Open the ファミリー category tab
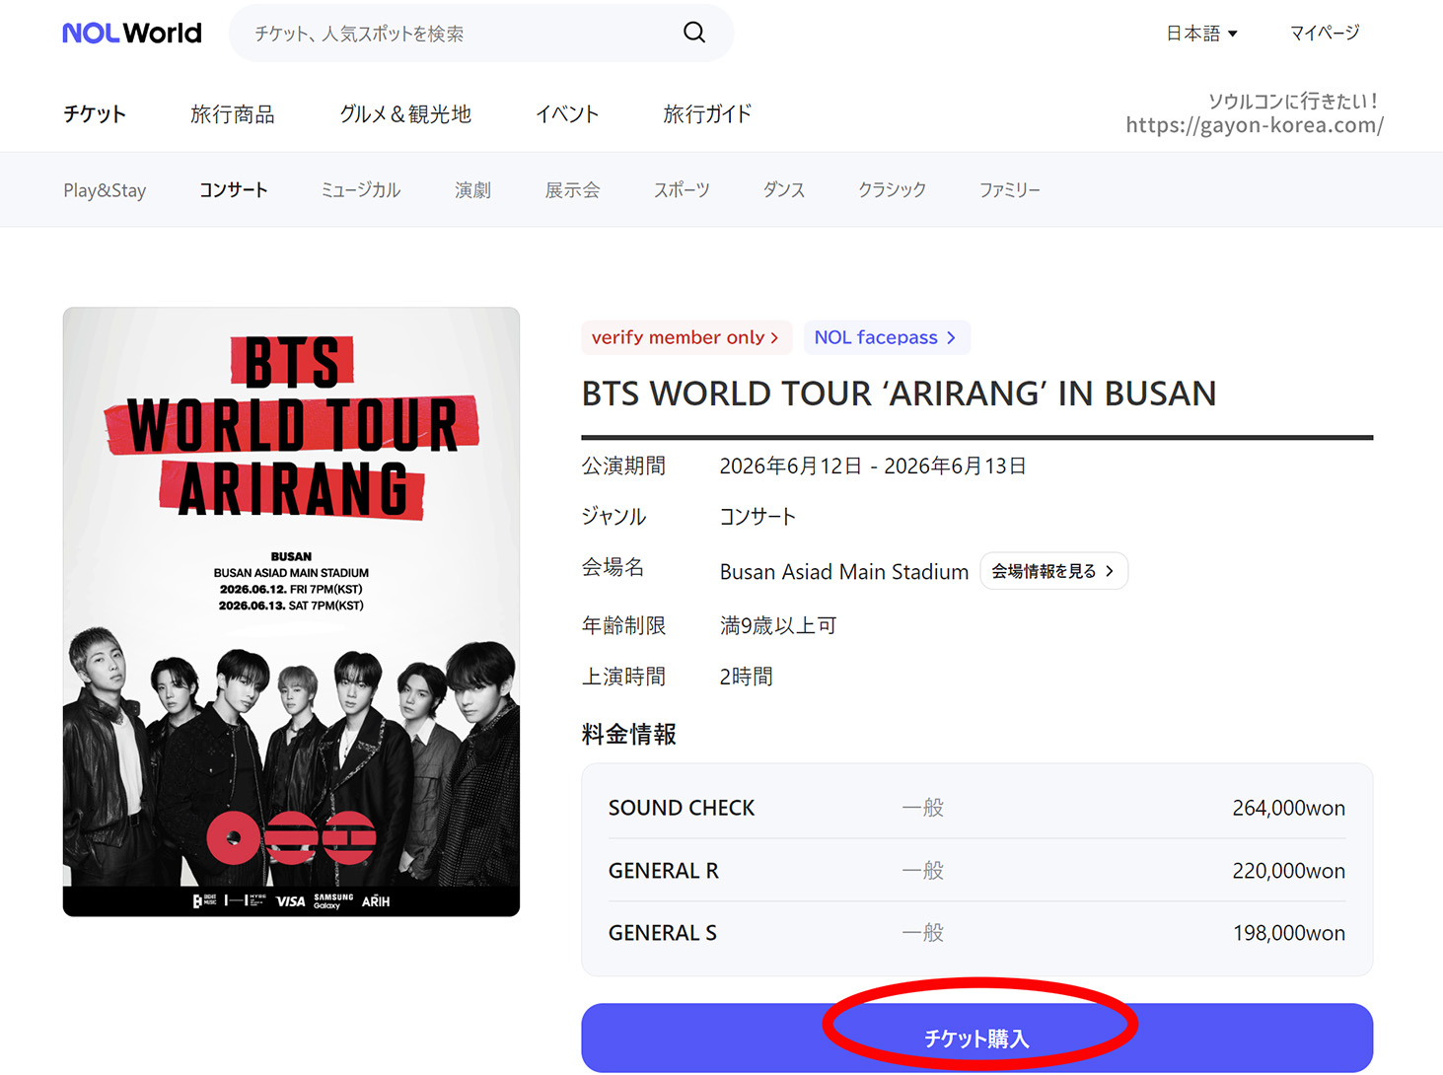Viewport: 1443px width, 1075px height. tap(1010, 190)
